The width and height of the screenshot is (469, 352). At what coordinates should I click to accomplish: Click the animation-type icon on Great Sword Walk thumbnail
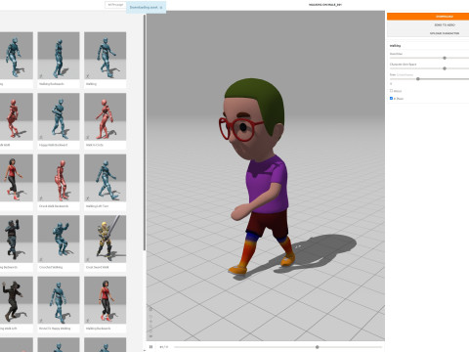88,259
